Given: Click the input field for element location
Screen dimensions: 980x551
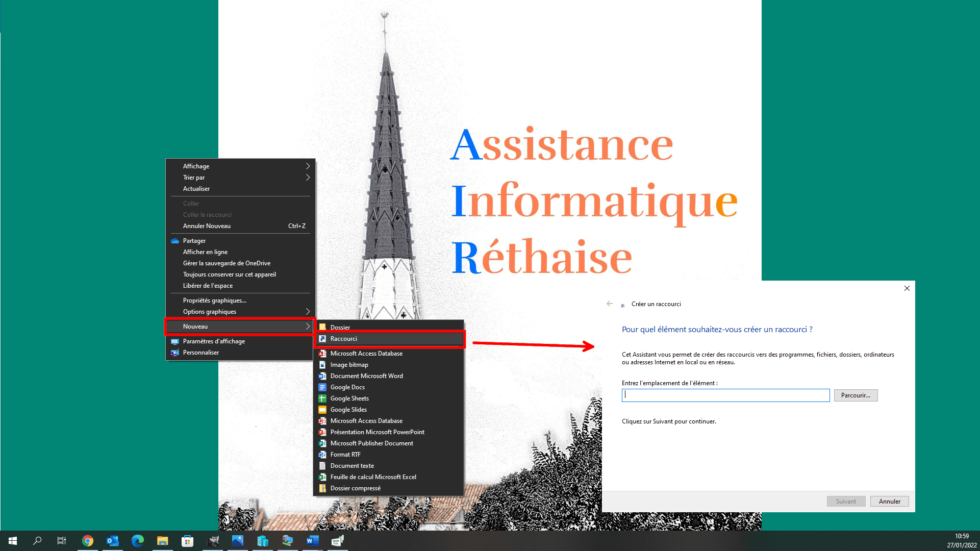Looking at the screenshot, I should (x=725, y=395).
